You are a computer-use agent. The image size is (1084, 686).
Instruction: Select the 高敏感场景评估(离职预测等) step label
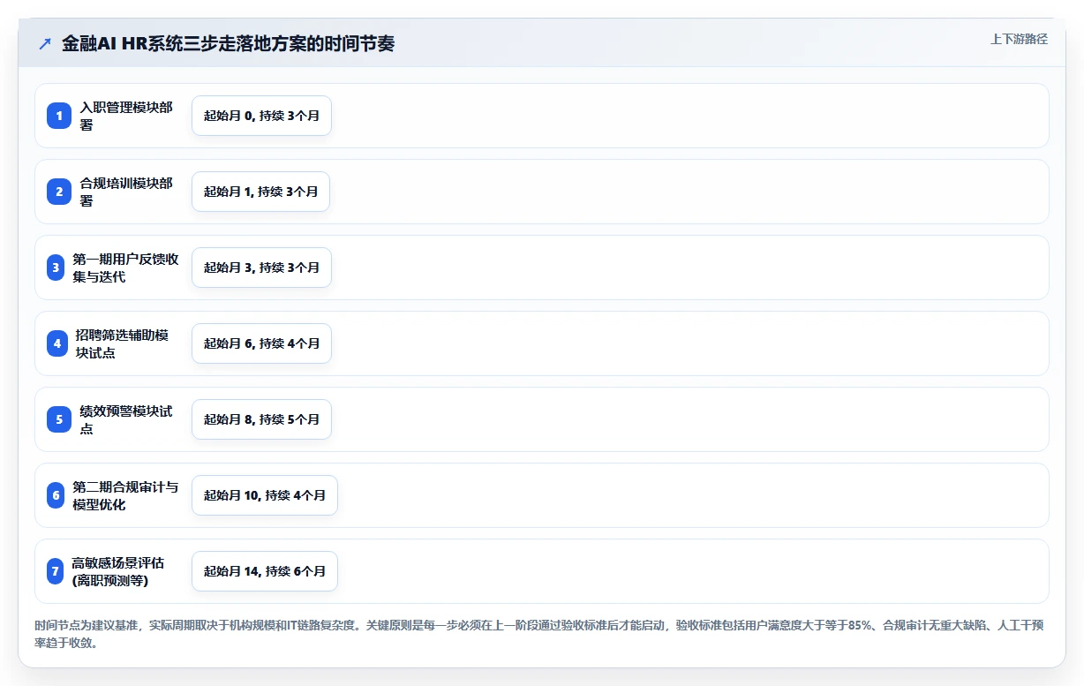tap(118, 571)
